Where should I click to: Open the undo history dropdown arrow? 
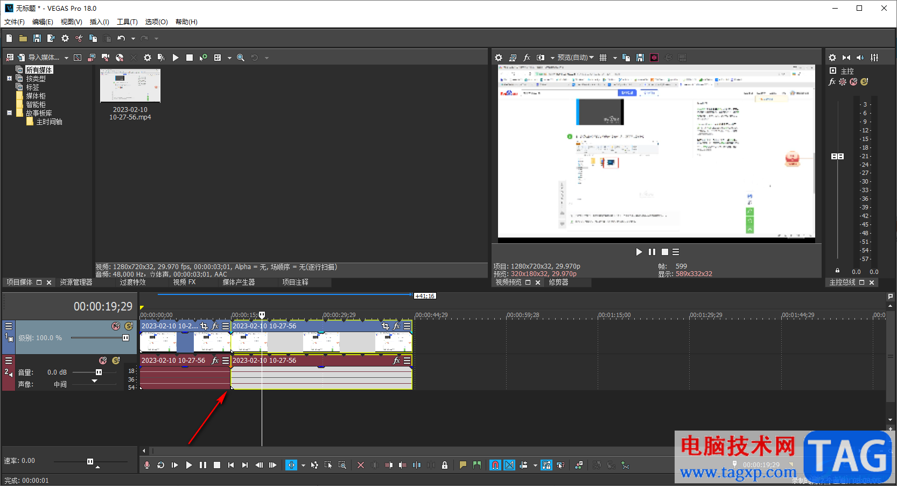coord(133,39)
